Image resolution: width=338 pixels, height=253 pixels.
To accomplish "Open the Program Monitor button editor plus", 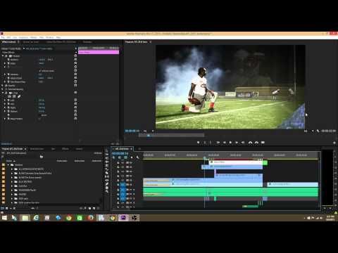I will coord(334,143).
